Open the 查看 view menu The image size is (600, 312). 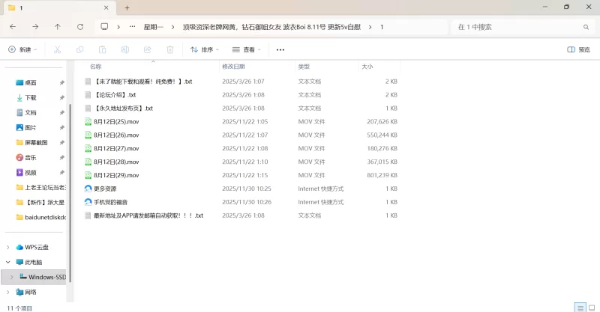[x=246, y=50]
